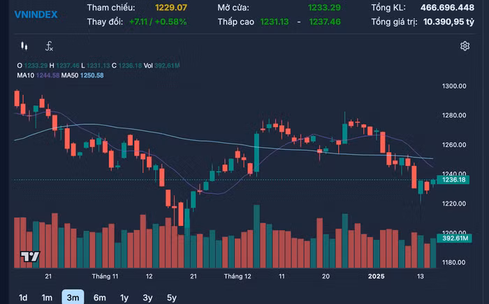The image size is (489, 304).
Task: Select the 3m timeframe
Action: point(73,298)
